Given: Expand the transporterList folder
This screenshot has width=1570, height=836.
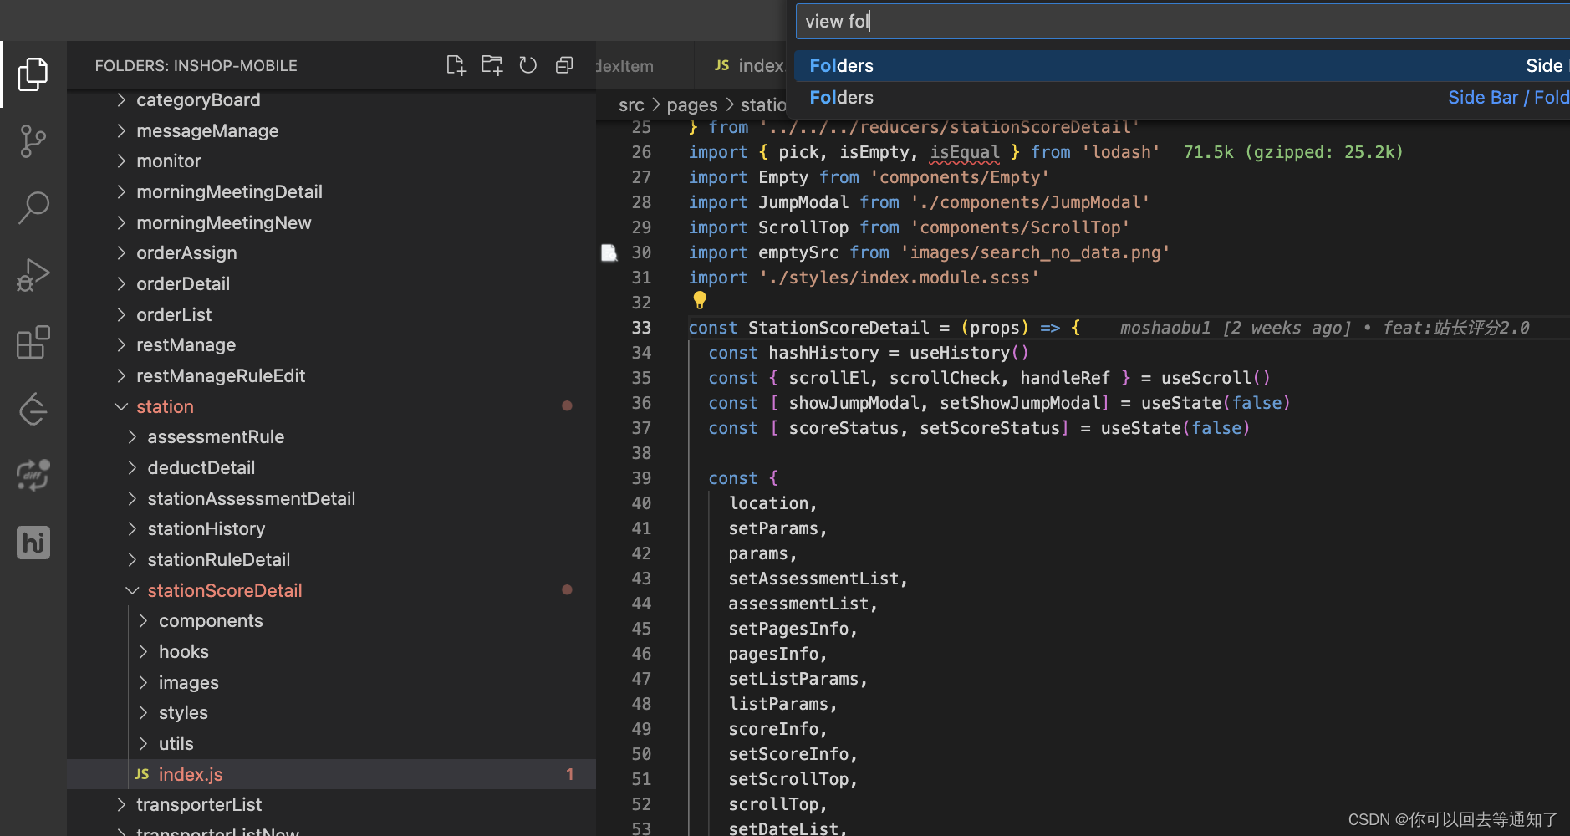Looking at the screenshot, I should click(x=121, y=804).
